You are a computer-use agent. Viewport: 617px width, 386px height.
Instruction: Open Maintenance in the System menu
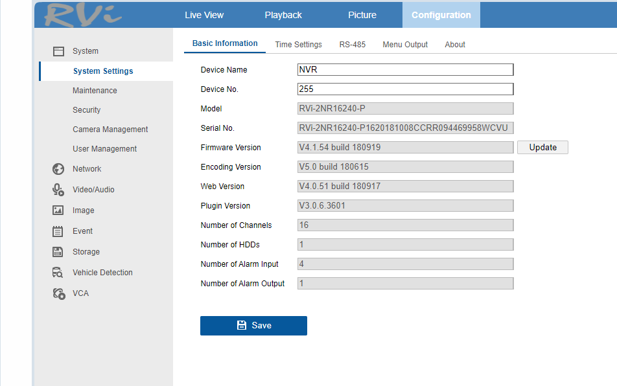95,91
